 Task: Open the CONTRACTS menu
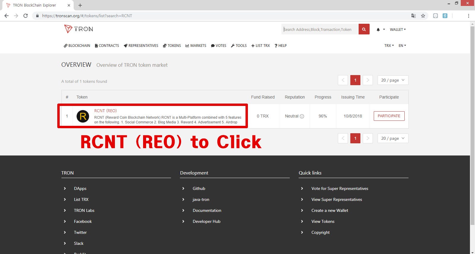[107, 46]
